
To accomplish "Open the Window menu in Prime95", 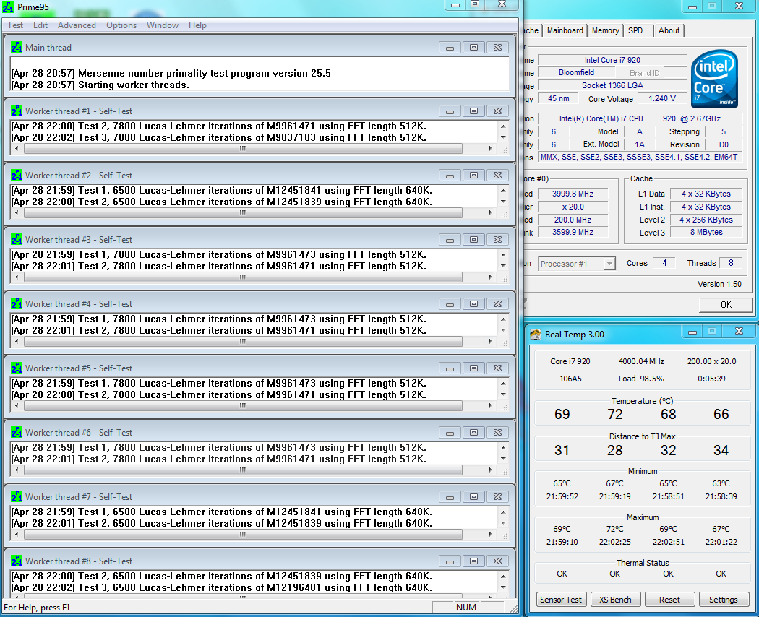I will coord(163,25).
